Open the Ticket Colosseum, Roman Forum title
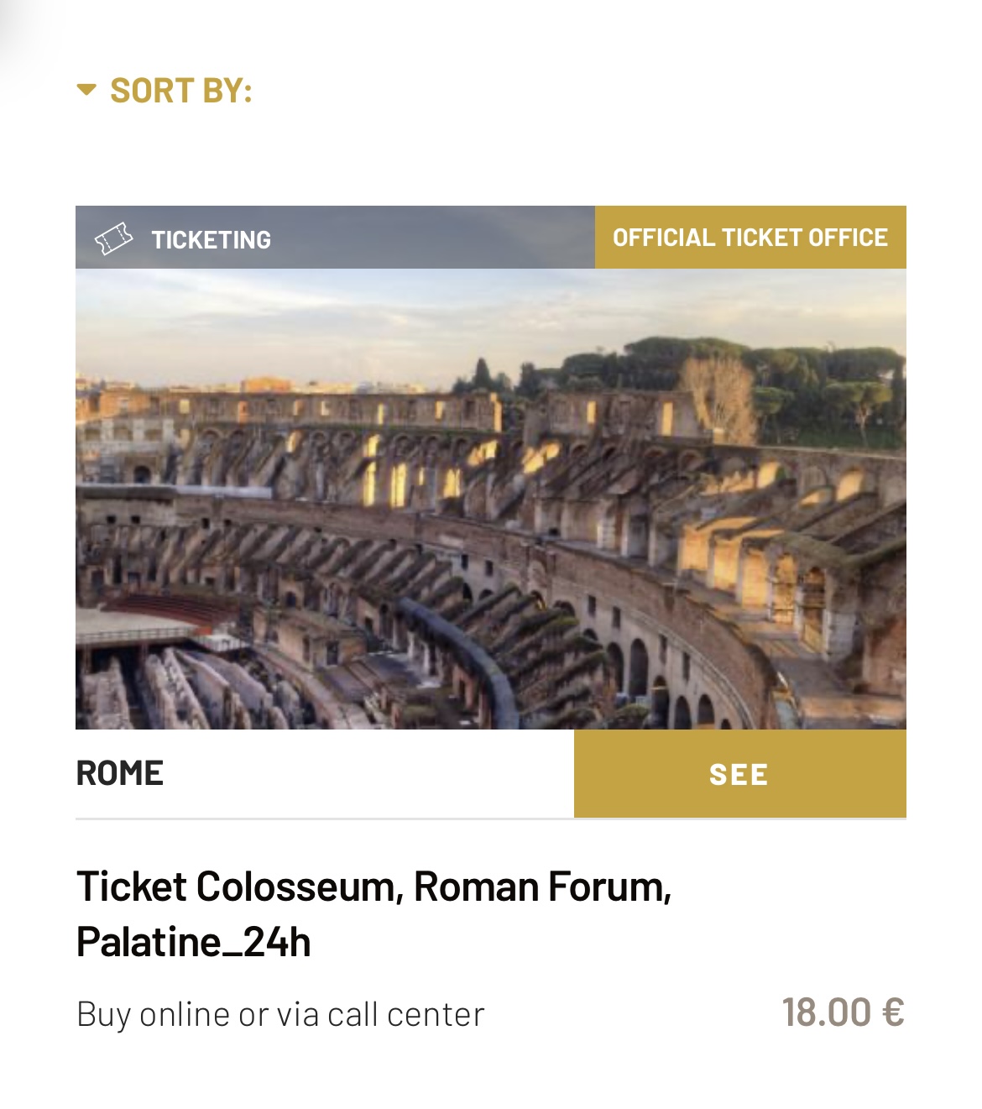 (x=373, y=887)
